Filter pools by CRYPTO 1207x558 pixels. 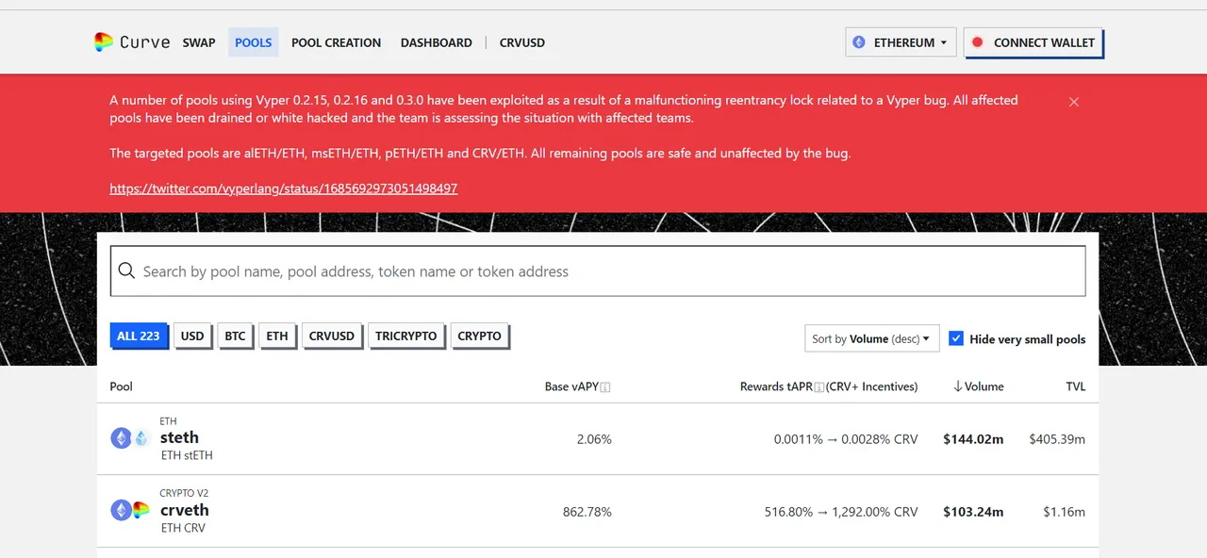(480, 336)
